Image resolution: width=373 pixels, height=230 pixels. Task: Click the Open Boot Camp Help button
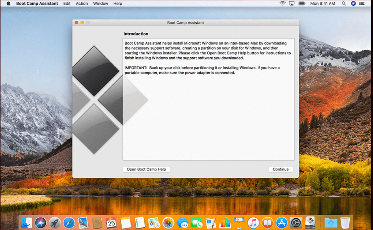coord(146,169)
